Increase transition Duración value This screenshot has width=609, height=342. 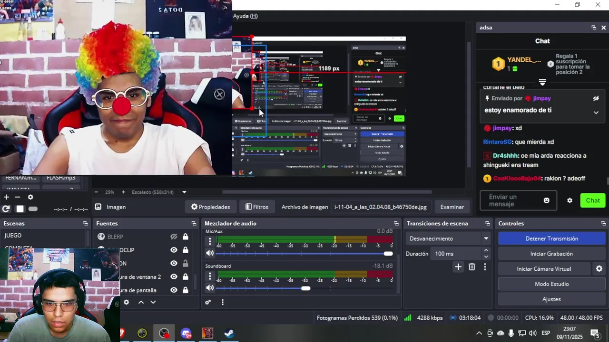point(486,250)
